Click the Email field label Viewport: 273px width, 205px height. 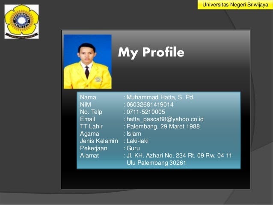[x=87, y=119]
